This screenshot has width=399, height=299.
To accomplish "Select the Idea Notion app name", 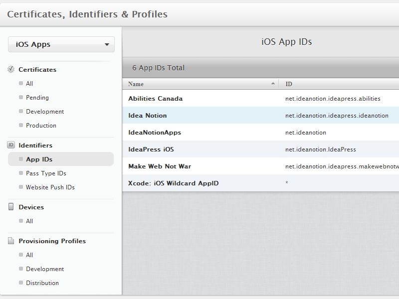I will 148,116.
